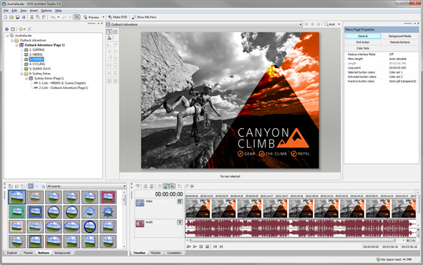423x265 pixels.
Task: Click the first folder icon in the Buttons panel toolbar
Action: pyautogui.click(x=10, y=186)
